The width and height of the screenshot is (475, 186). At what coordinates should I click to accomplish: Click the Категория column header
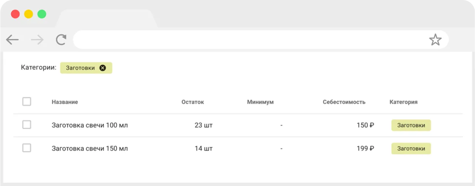pos(404,102)
